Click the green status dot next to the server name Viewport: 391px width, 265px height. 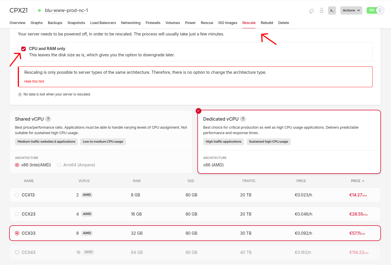[x=39, y=10]
